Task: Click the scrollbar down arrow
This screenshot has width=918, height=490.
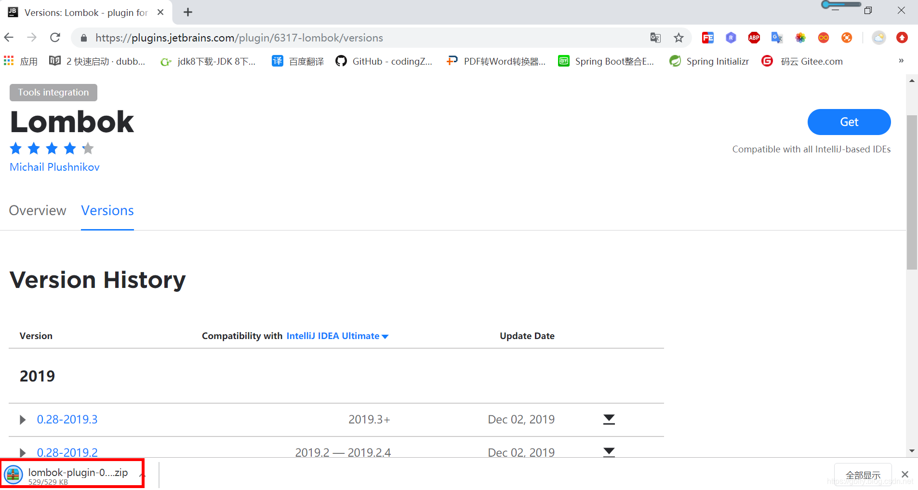Action: pyautogui.click(x=912, y=451)
